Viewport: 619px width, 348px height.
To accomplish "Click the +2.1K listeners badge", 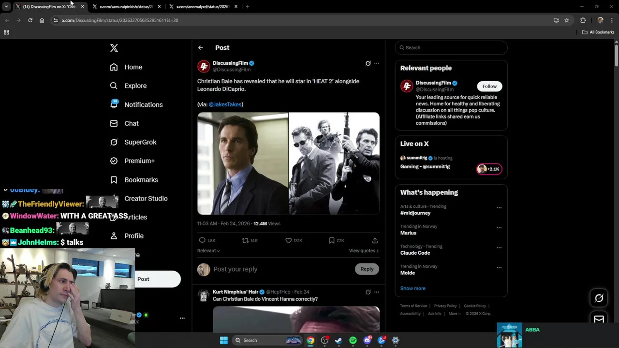I will [489, 169].
